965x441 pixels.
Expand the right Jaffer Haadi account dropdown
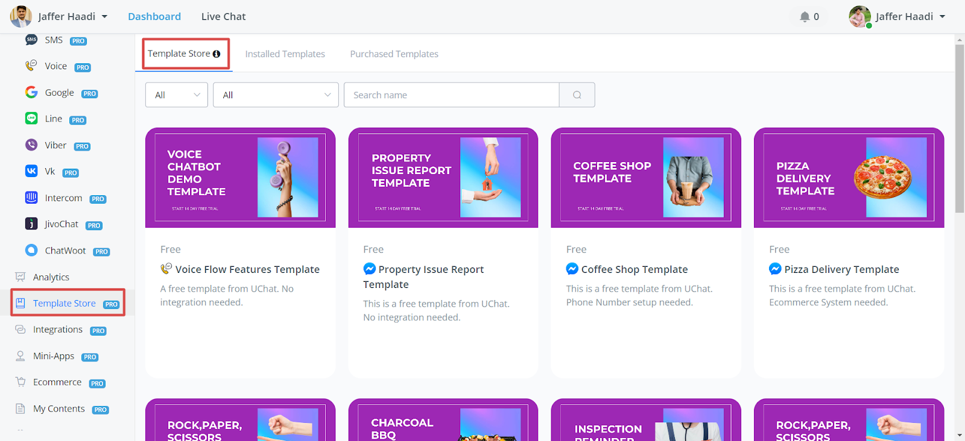point(942,17)
